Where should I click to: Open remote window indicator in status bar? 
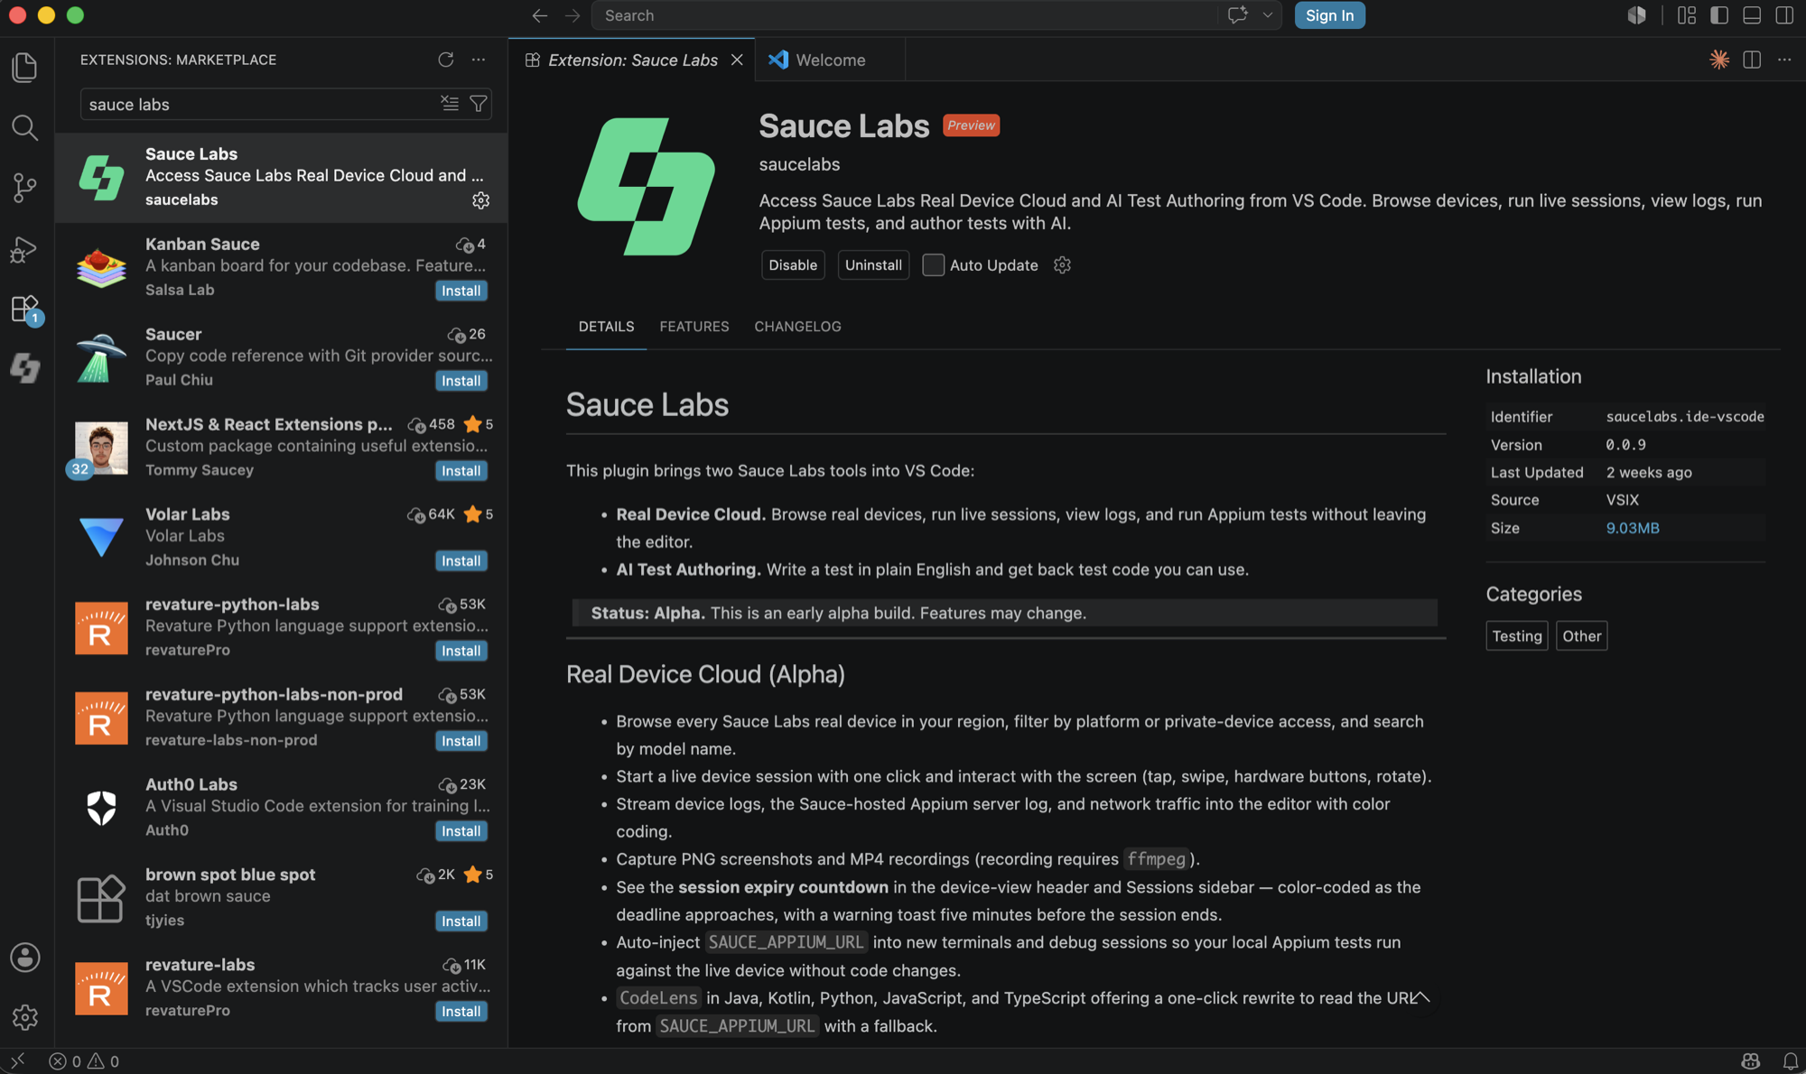(x=17, y=1061)
